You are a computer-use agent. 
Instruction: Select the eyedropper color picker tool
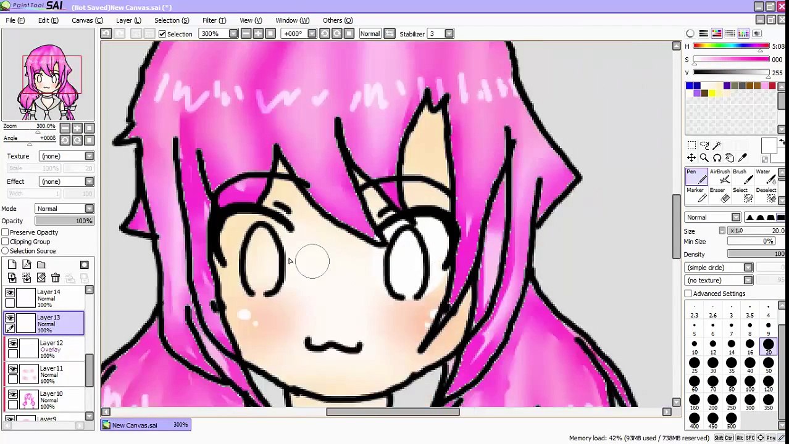tap(743, 158)
